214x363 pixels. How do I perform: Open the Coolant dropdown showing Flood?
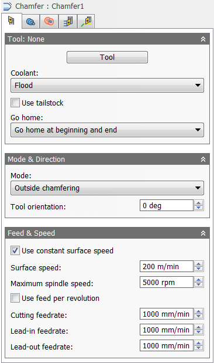pyautogui.click(x=108, y=86)
